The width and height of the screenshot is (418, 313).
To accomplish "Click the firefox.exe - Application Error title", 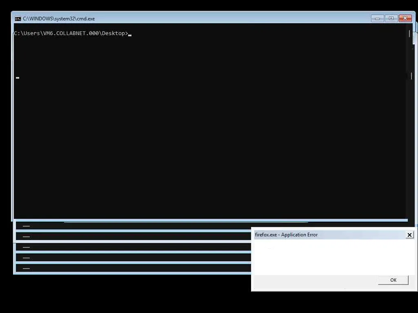I will [x=286, y=235].
